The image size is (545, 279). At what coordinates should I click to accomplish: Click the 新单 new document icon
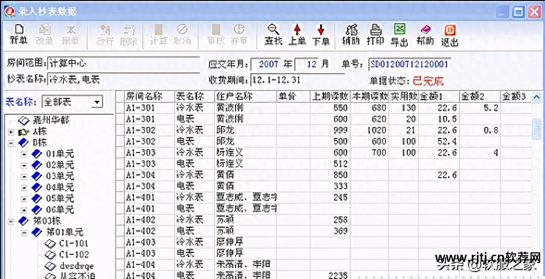tap(19, 30)
